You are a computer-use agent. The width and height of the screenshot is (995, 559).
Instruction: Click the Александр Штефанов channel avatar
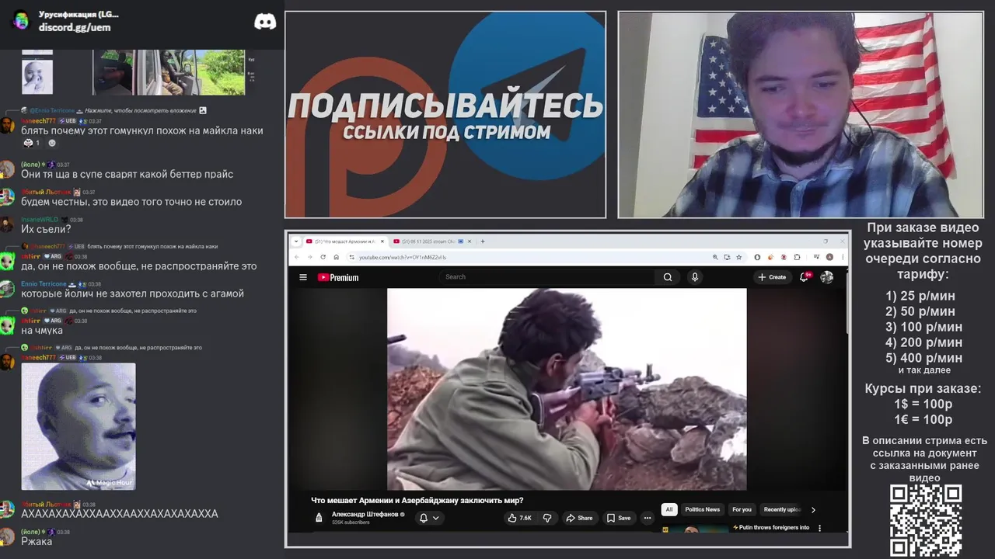tap(319, 518)
